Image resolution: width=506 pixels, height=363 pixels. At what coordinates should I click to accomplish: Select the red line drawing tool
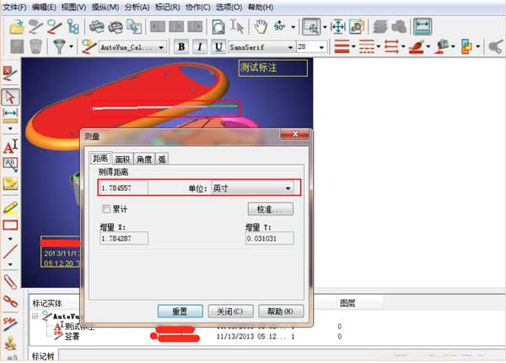pyautogui.click(x=10, y=252)
